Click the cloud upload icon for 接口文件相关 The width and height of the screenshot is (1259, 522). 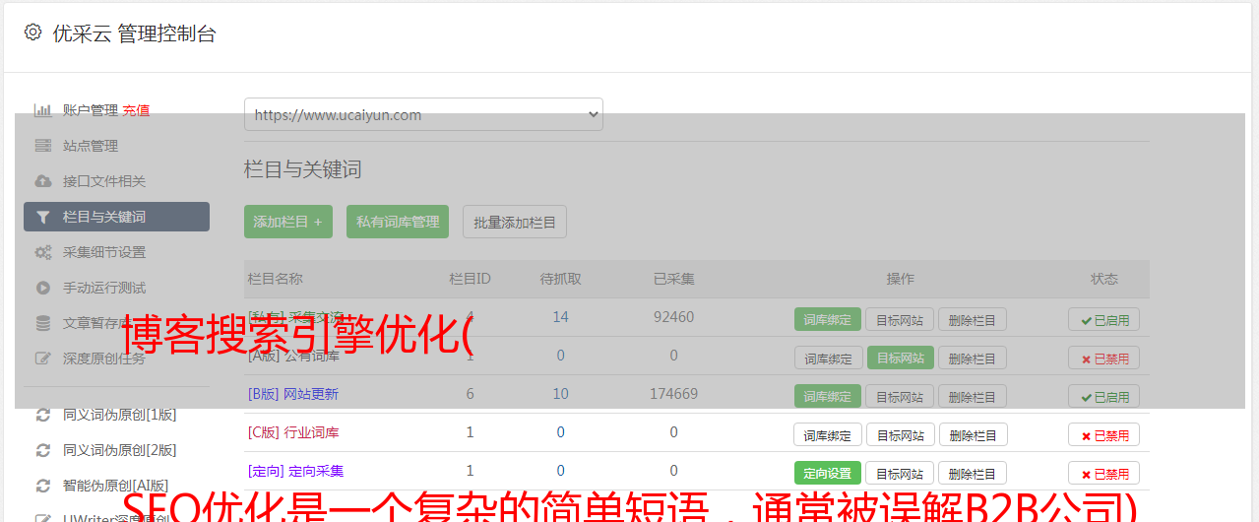click(42, 181)
